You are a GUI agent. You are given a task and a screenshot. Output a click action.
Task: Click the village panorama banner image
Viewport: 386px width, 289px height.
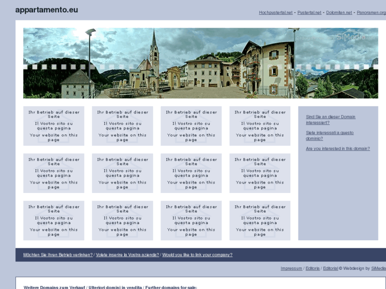point(201,63)
